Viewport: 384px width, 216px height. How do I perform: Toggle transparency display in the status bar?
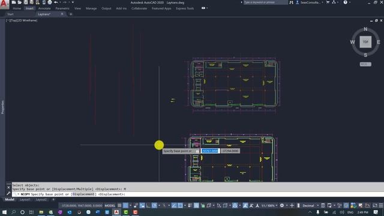(196, 205)
